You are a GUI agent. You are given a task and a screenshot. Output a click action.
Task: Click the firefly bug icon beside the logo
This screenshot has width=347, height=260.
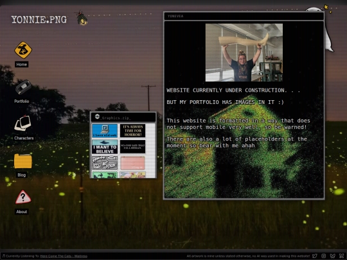(x=82, y=18)
